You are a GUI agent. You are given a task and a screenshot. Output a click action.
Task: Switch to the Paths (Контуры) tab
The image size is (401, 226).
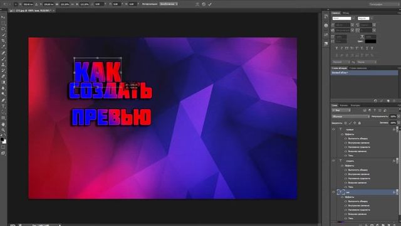coord(355,105)
